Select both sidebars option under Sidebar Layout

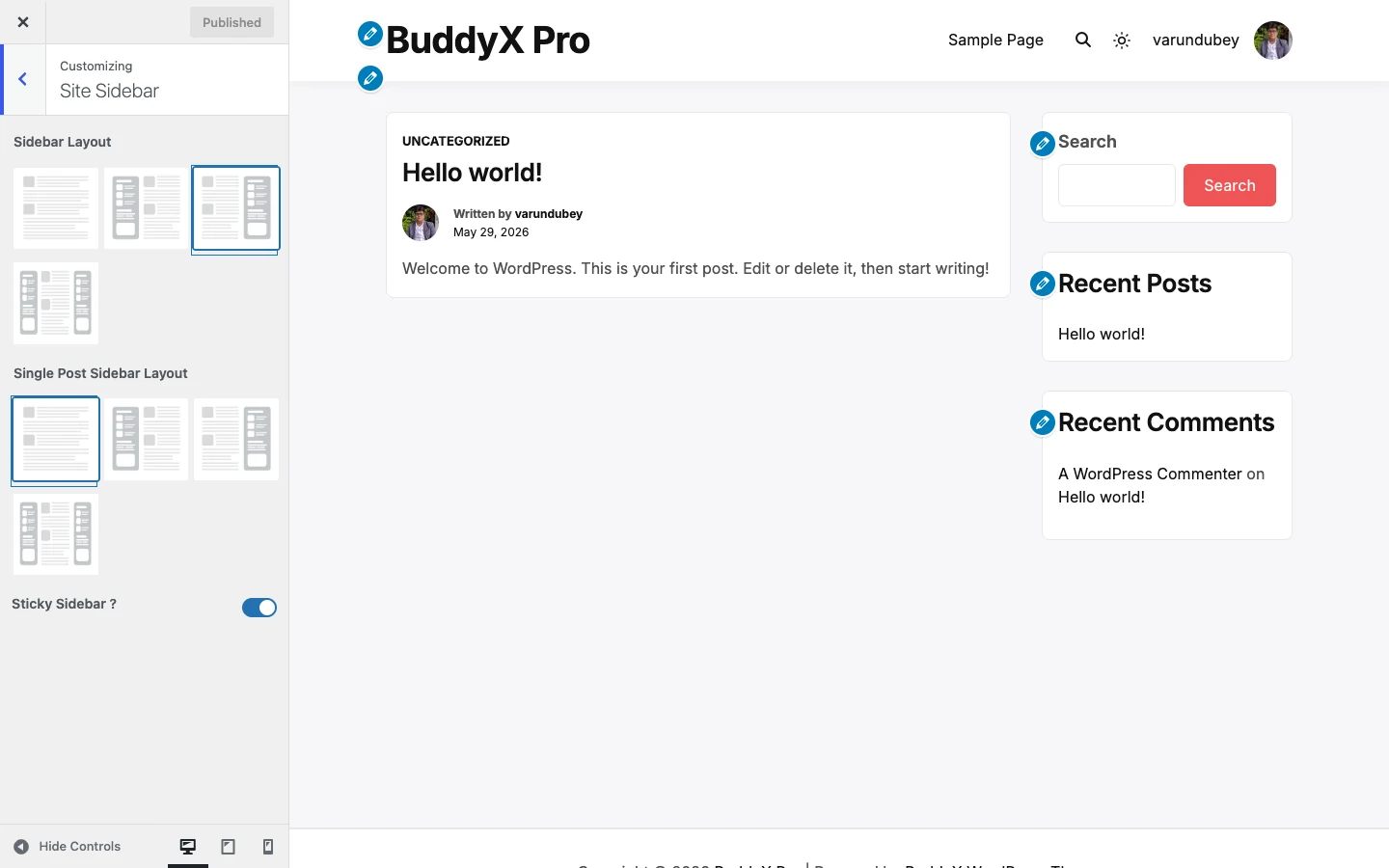[x=56, y=303]
